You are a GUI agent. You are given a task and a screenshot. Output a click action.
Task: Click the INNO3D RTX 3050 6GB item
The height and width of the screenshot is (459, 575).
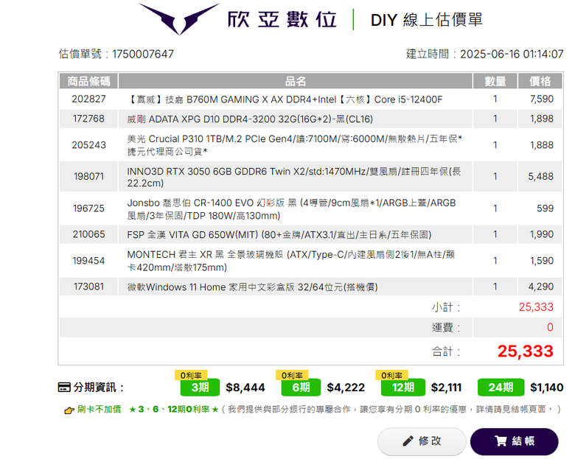point(293,177)
